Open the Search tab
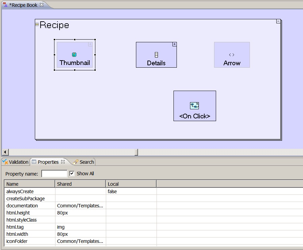The width and height of the screenshot is (303, 250). [x=87, y=162]
